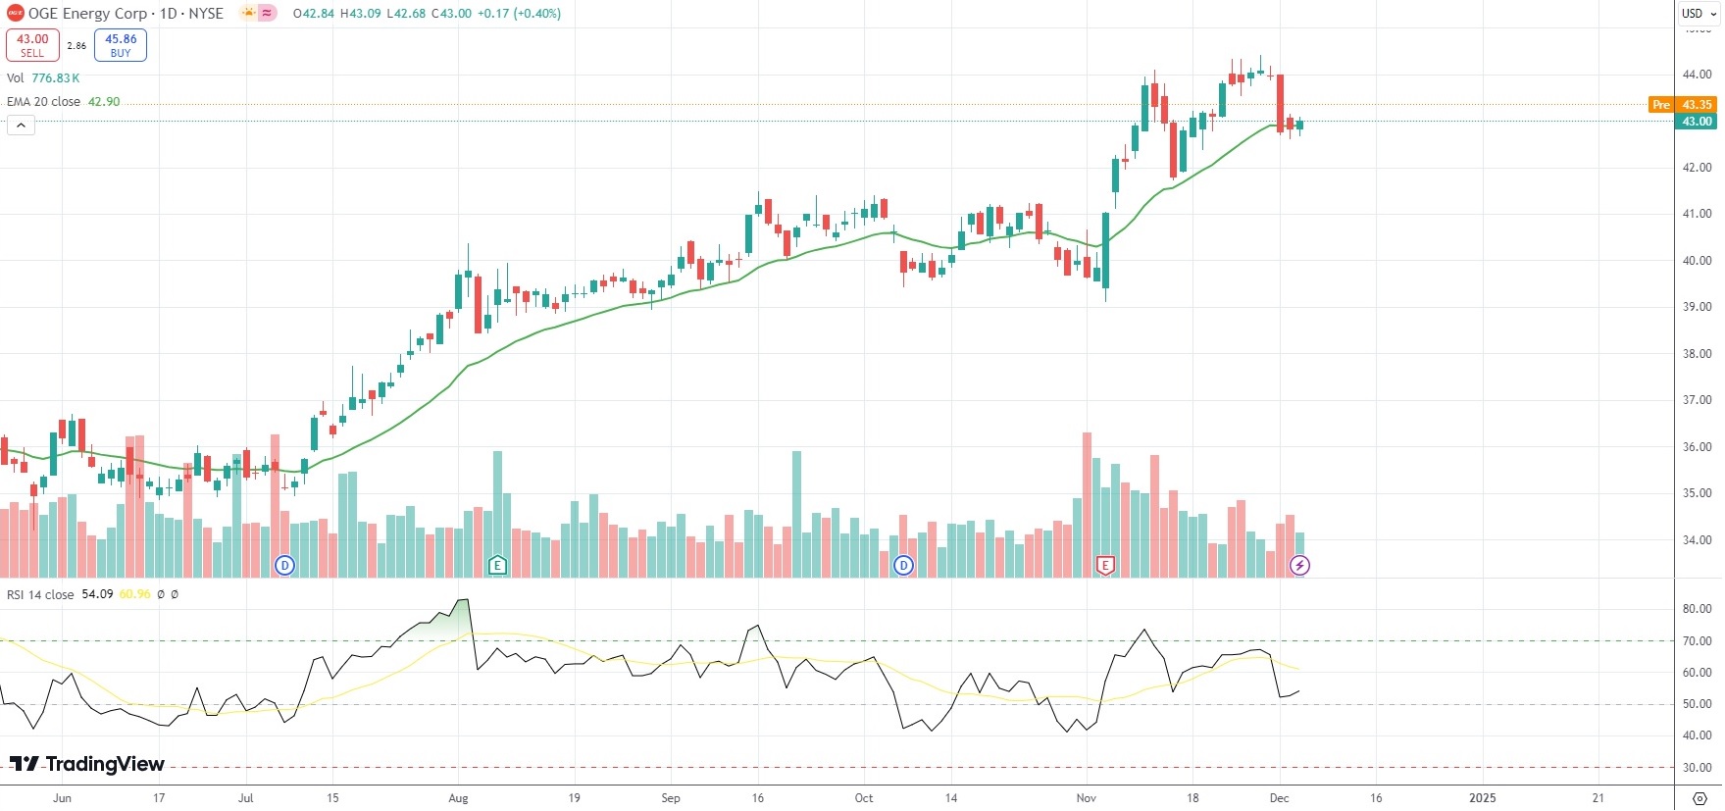This screenshot has width=1725, height=811.
Task: Click the Aug label on the time axis
Action: tap(458, 798)
